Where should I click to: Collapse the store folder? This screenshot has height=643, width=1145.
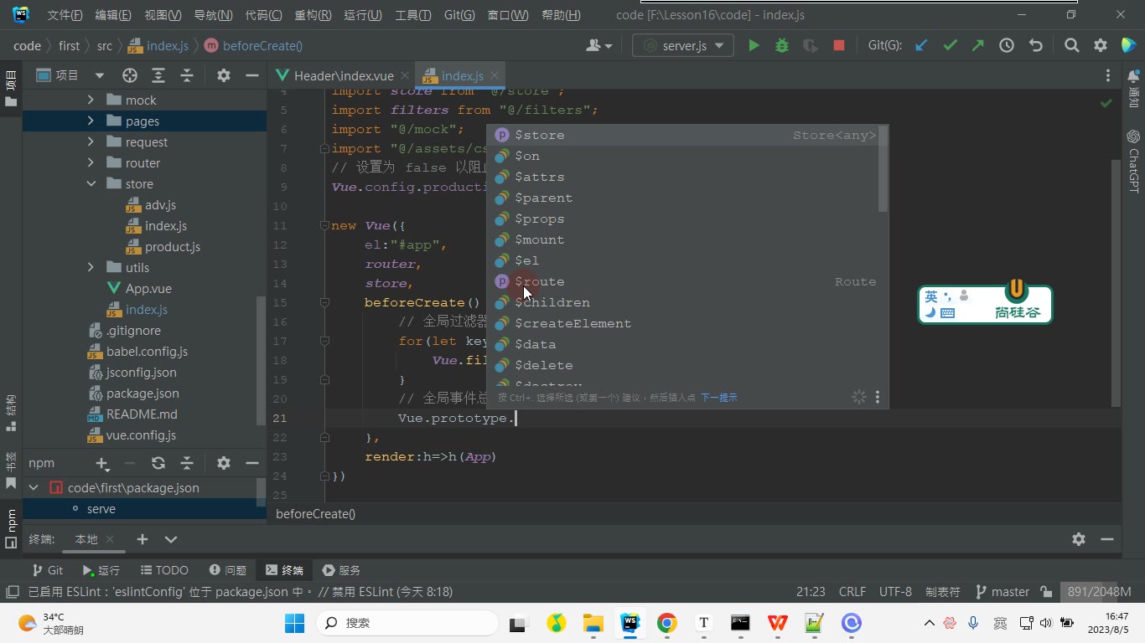(x=91, y=184)
